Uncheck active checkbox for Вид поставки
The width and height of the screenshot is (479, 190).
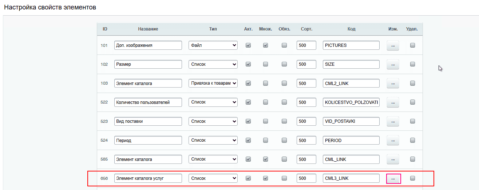[248, 121]
